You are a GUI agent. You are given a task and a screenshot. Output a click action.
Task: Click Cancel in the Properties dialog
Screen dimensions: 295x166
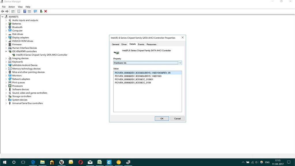click(177, 118)
